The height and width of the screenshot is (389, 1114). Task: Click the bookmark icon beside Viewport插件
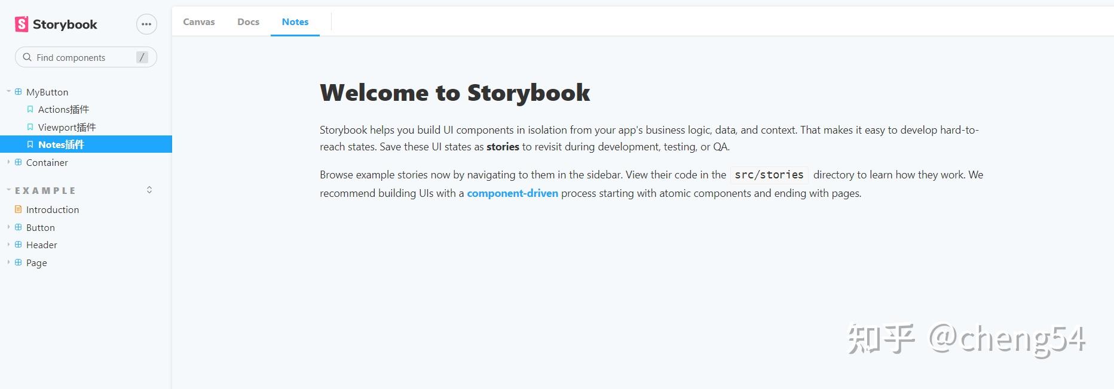[x=30, y=127]
